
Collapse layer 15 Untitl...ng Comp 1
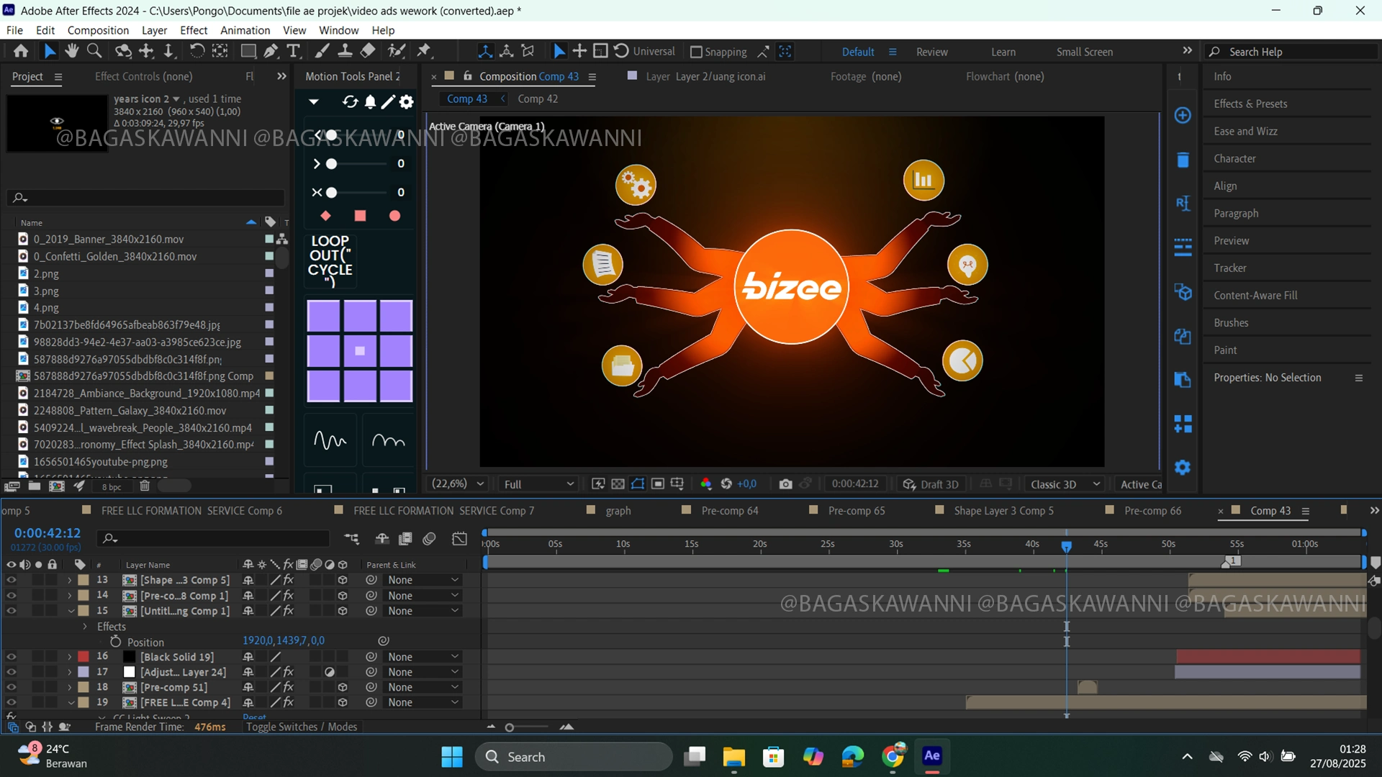(x=71, y=611)
